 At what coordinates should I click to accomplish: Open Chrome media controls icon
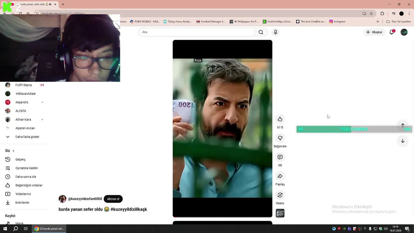pos(394,14)
